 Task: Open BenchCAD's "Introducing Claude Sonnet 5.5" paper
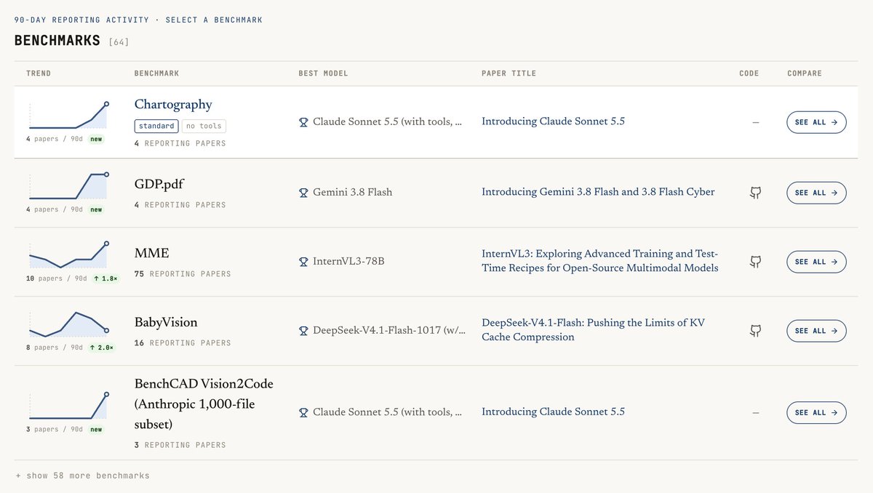pyautogui.click(x=553, y=412)
